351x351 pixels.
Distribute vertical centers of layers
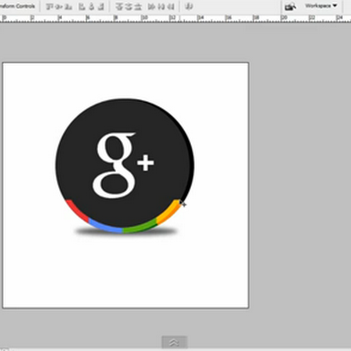point(129,7)
